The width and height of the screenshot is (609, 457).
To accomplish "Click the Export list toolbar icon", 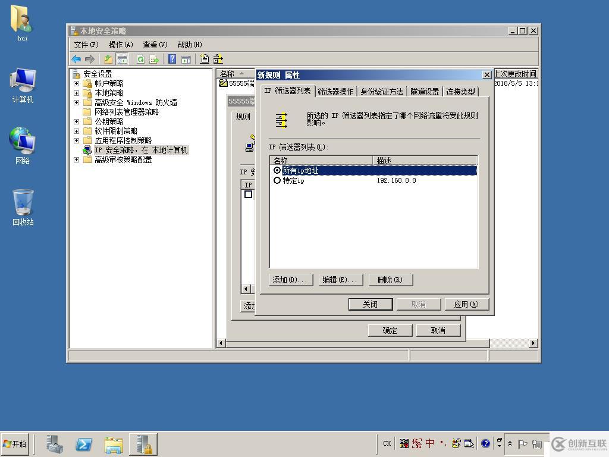I will [x=154, y=59].
